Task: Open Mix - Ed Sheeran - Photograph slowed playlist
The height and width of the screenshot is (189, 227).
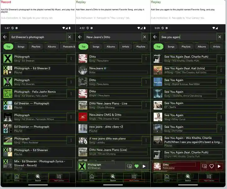Action: tap(38, 165)
